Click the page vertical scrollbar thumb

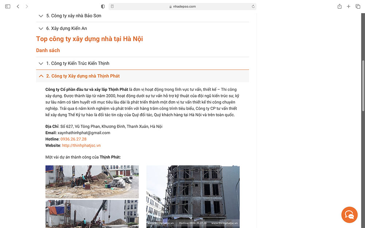click(x=363, y=86)
